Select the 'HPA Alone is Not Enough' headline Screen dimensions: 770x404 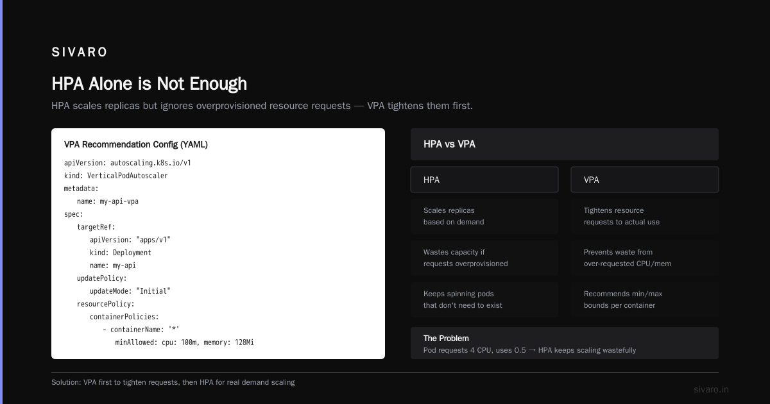pos(149,83)
